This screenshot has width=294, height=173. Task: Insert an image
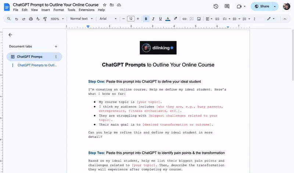click(199, 19)
